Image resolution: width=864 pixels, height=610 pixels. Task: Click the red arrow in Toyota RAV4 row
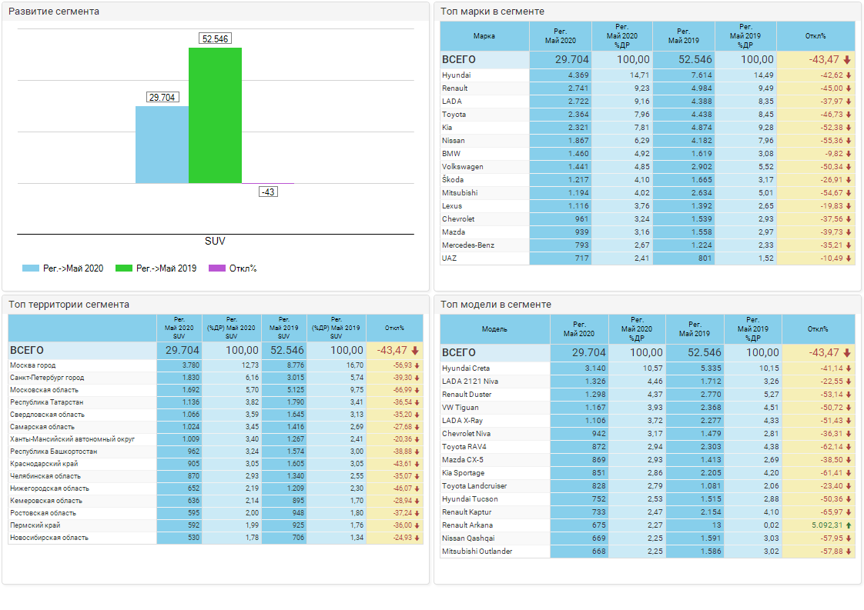point(849,446)
